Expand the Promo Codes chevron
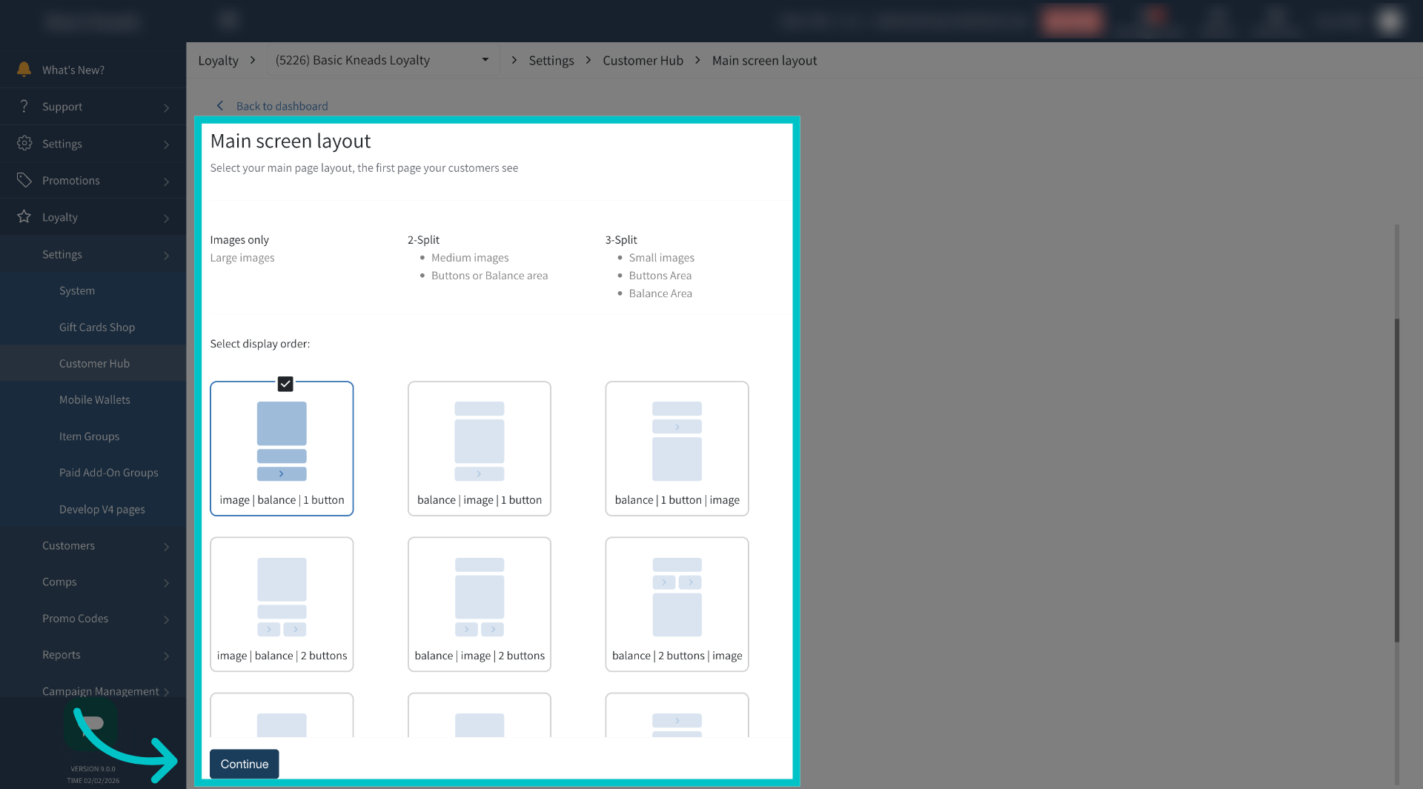 [x=166, y=619]
